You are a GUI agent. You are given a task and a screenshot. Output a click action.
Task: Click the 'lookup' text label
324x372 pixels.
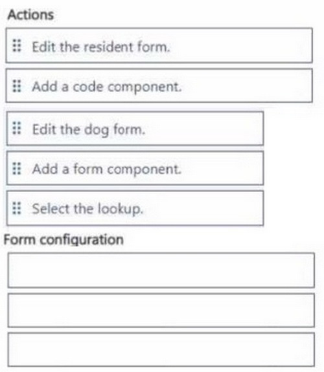(x=121, y=209)
